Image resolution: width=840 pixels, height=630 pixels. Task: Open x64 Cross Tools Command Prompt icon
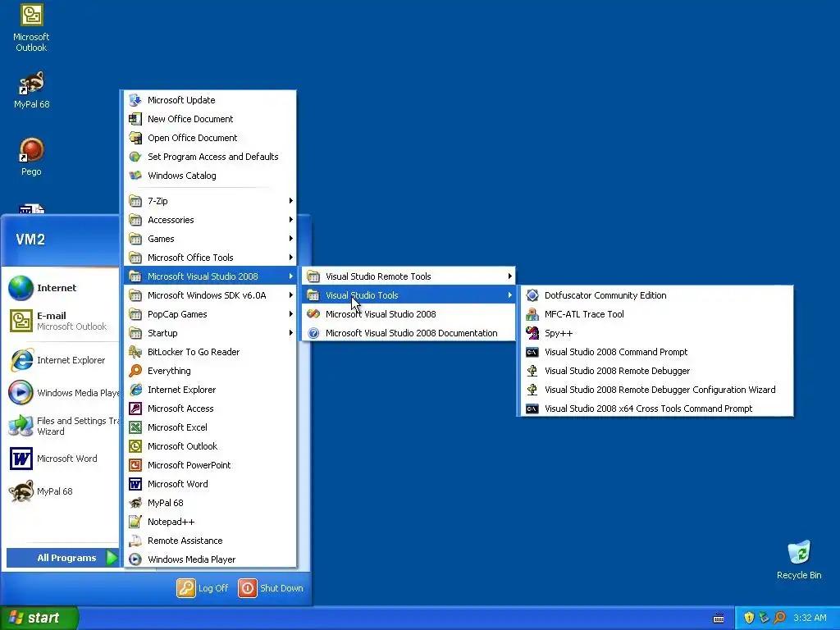click(532, 409)
